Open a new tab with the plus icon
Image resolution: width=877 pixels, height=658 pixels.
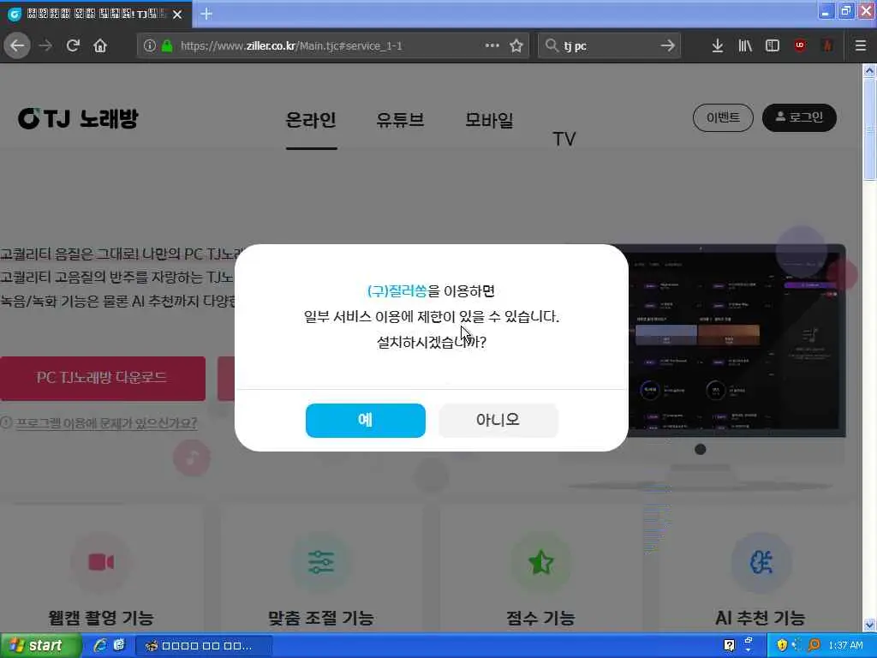tap(206, 14)
